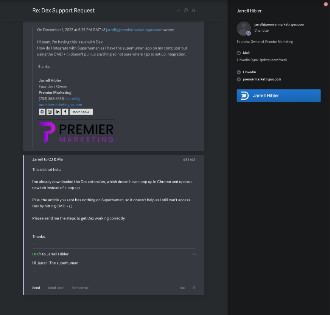
Task: Expand trimmed content in draft reply
Action: (x=34, y=271)
